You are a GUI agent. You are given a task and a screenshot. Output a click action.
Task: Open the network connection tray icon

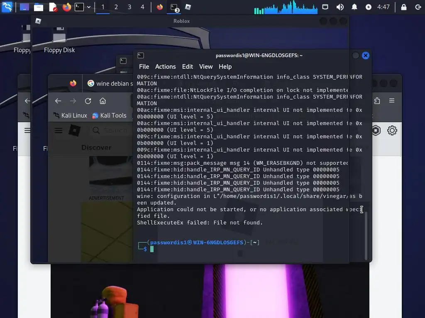[x=325, y=7]
